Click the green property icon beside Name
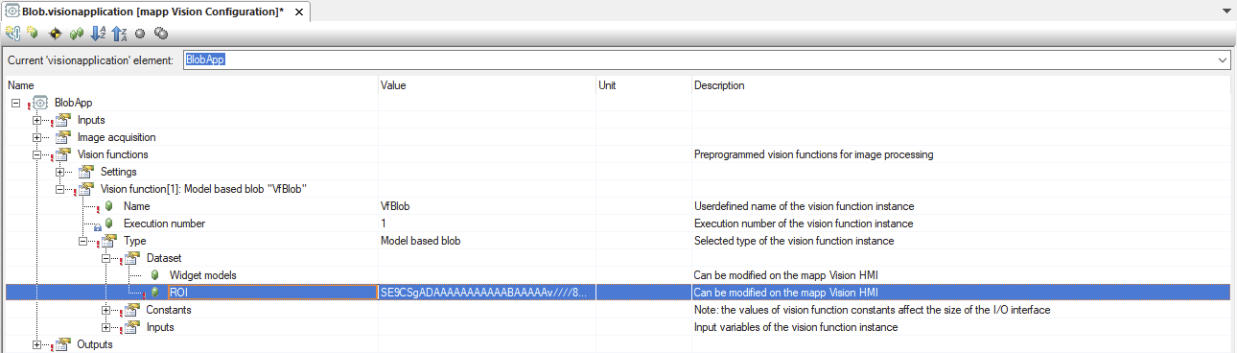The height and width of the screenshot is (353, 1237). pyautogui.click(x=109, y=206)
